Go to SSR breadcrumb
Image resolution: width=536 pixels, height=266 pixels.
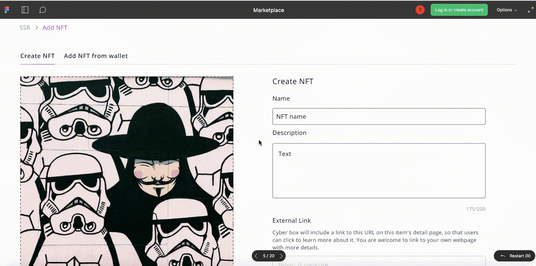25,28
